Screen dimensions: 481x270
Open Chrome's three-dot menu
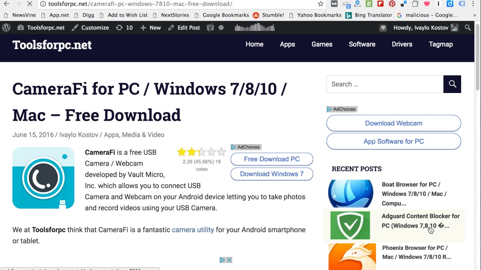click(473, 4)
